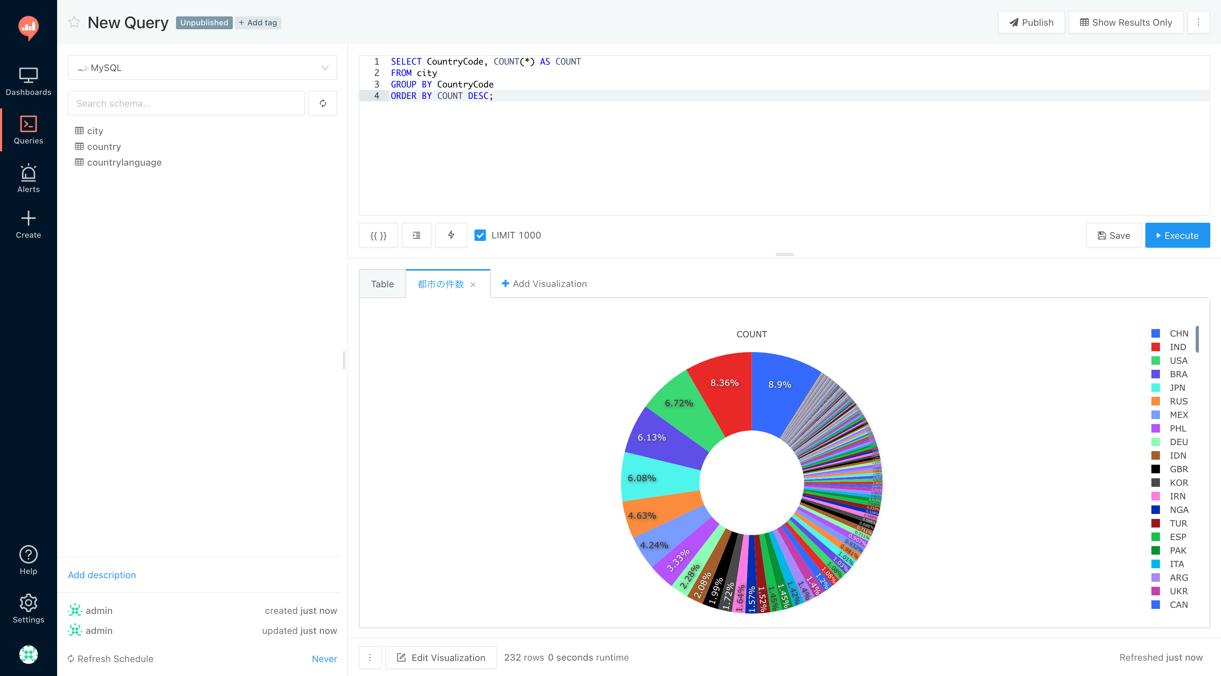Click the Add description link
Image resolution: width=1221 pixels, height=676 pixels.
tap(102, 575)
